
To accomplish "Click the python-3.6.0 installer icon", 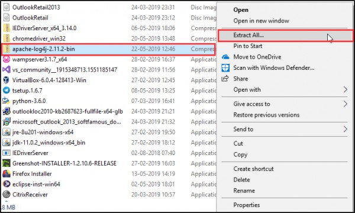I will click(x=7, y=101).
